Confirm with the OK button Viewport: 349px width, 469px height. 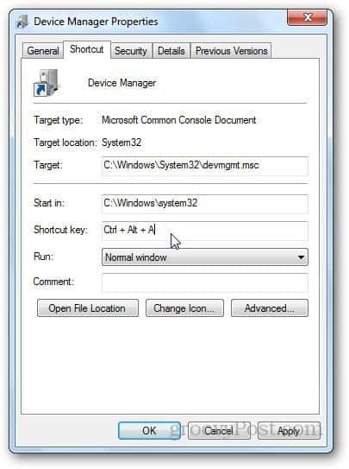click(149, 431)
